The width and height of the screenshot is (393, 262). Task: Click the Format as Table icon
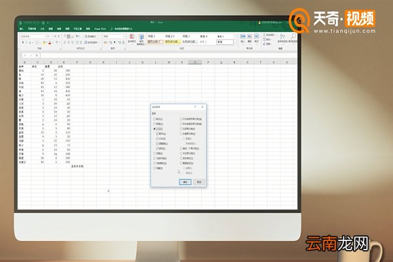pyautogui.click(x=141, y=40)
